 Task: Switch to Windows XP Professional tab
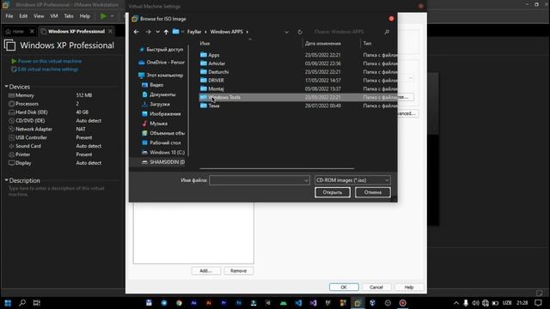click(x=76, y=32)
